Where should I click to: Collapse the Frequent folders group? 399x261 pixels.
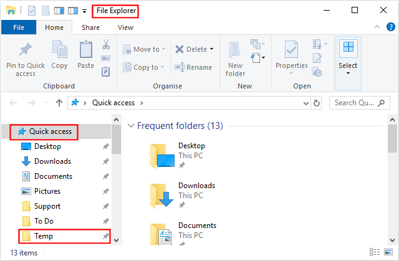point(131,126)
